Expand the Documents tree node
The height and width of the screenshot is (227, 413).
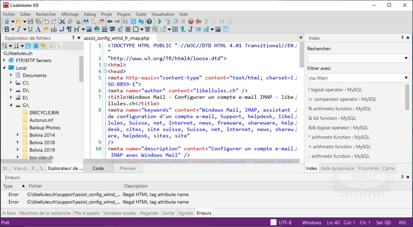tap(11, 75)
